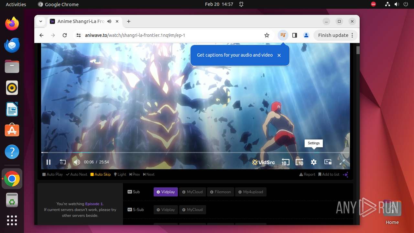
Task: Open a new browser tab
Action: [x=129, y=21]
